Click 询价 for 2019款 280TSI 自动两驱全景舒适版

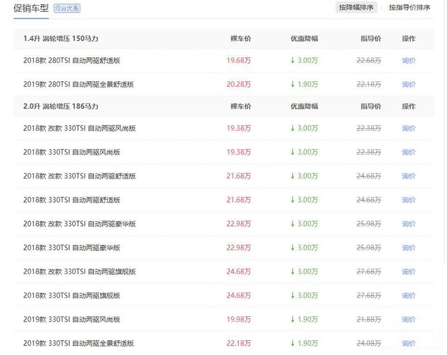(408, 84)
